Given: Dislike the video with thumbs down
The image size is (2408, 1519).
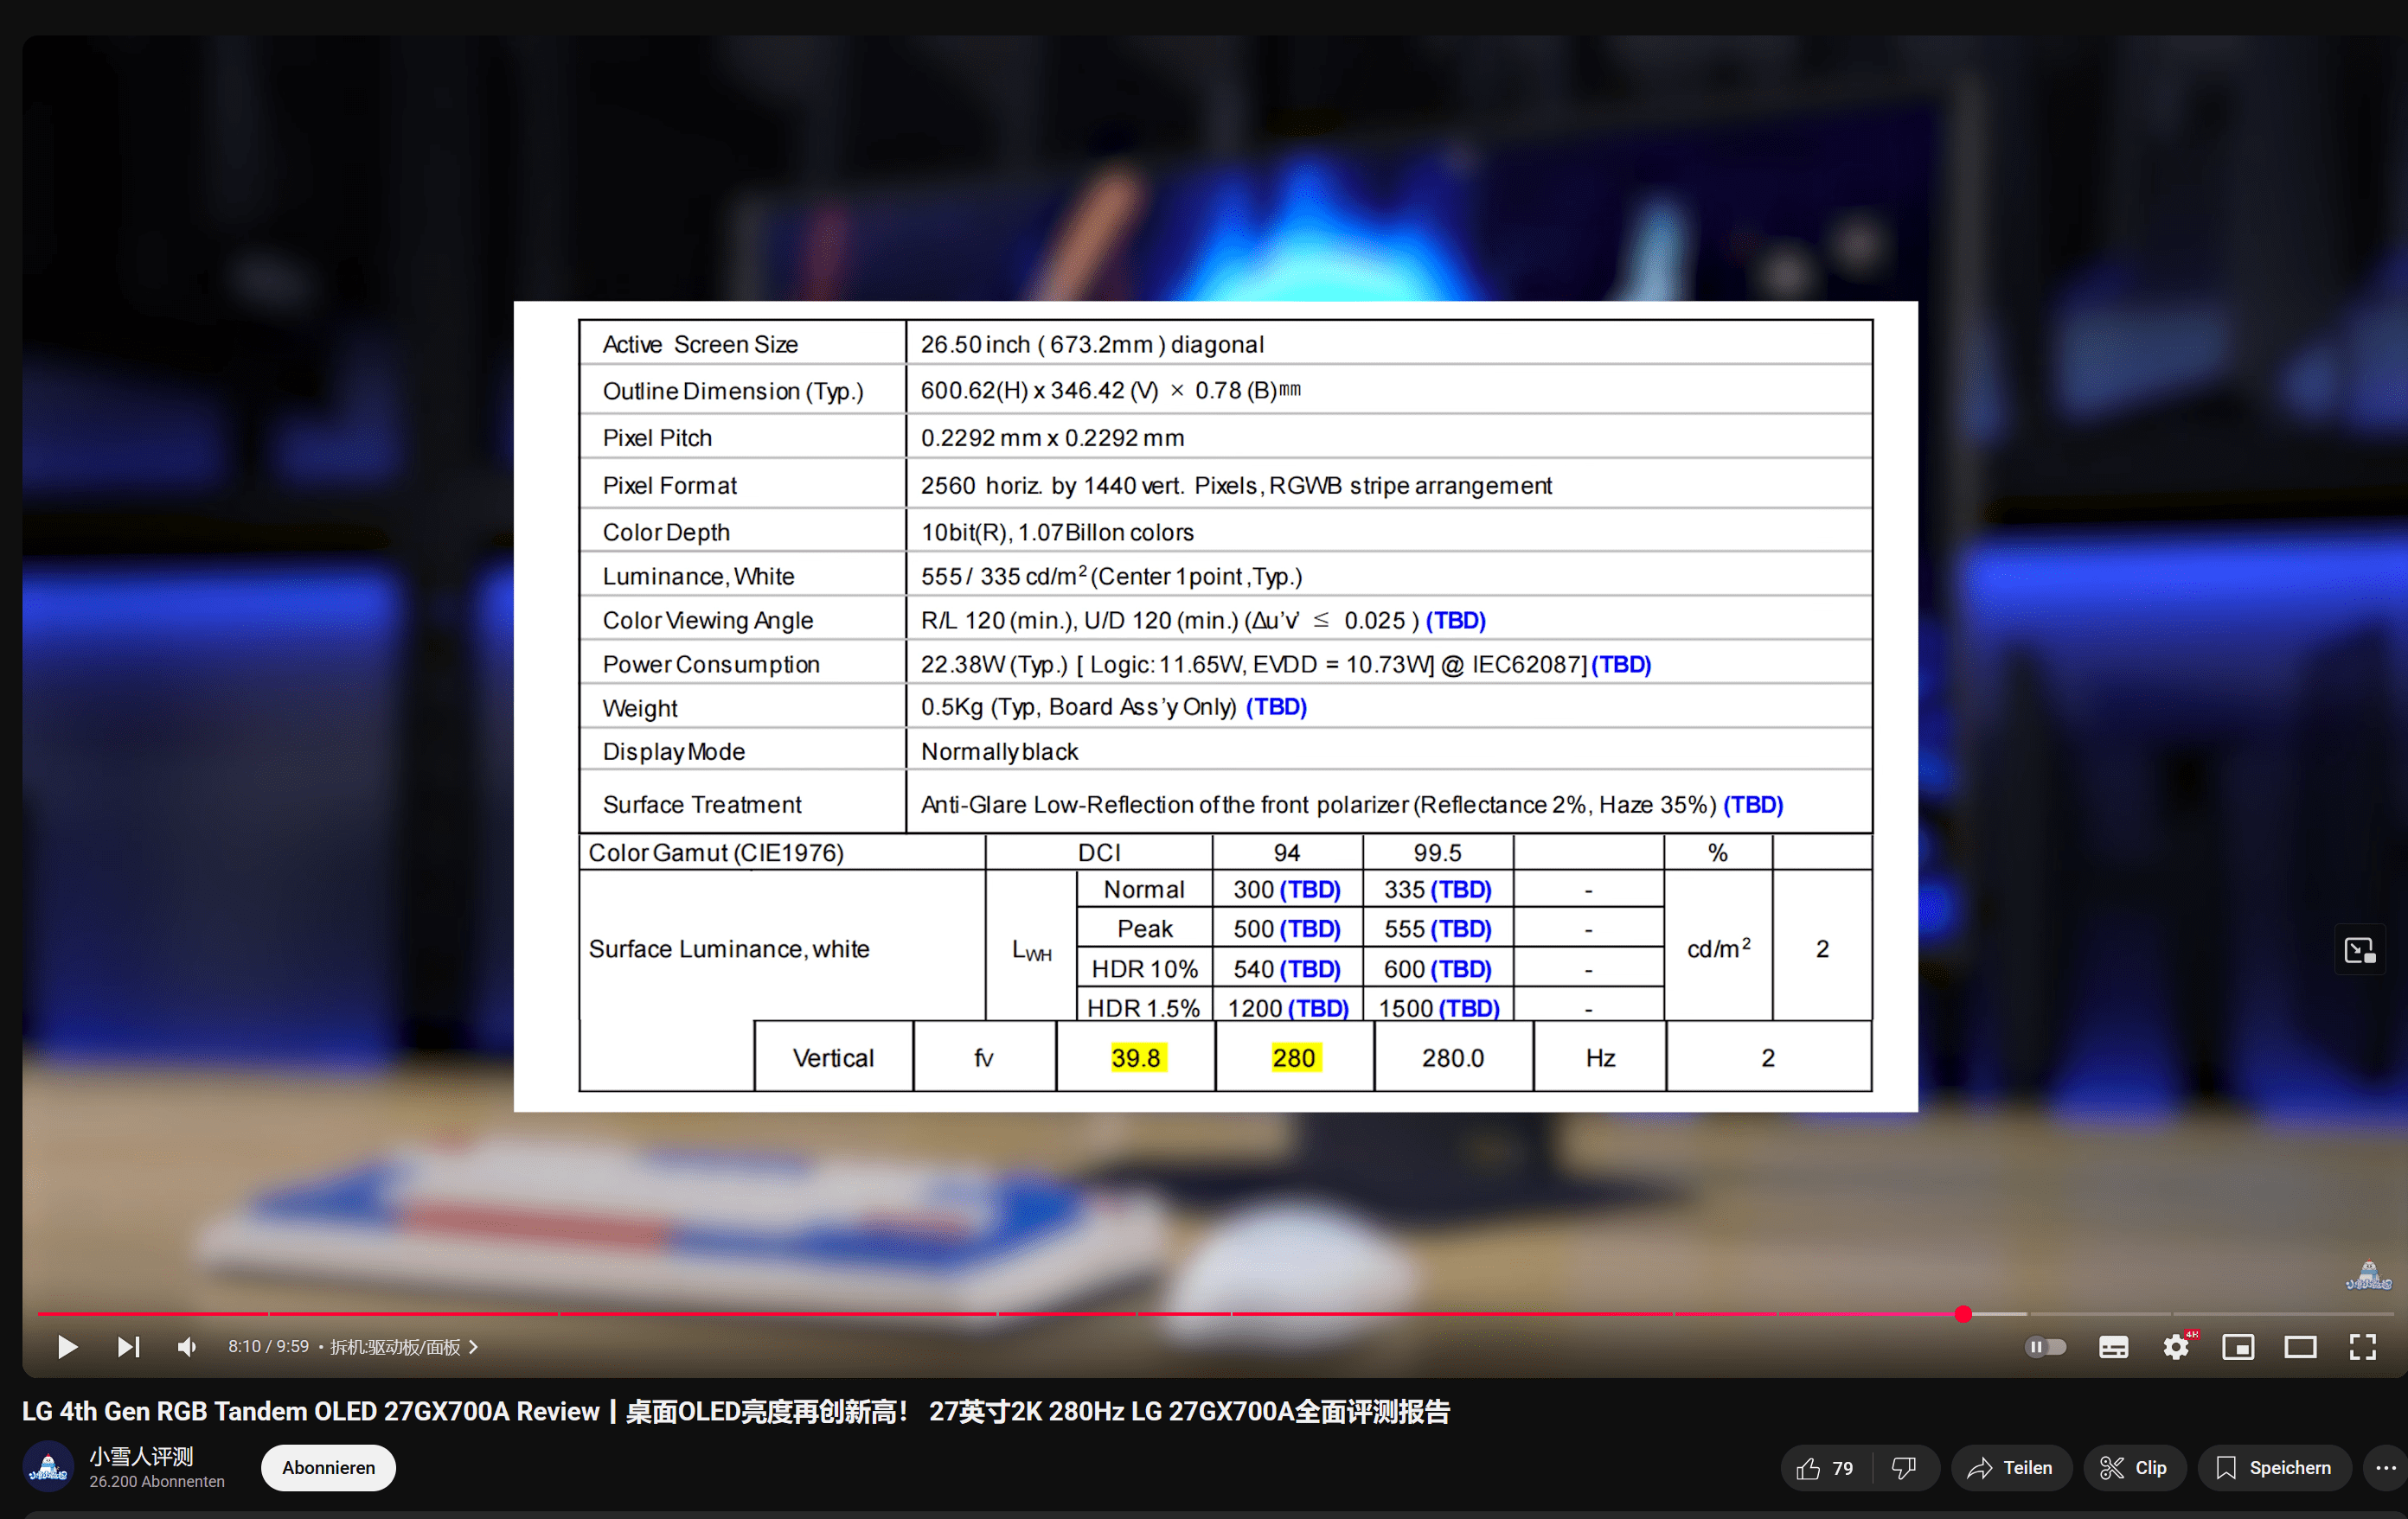Looking at the screenshot, I should [1904, 1467].
